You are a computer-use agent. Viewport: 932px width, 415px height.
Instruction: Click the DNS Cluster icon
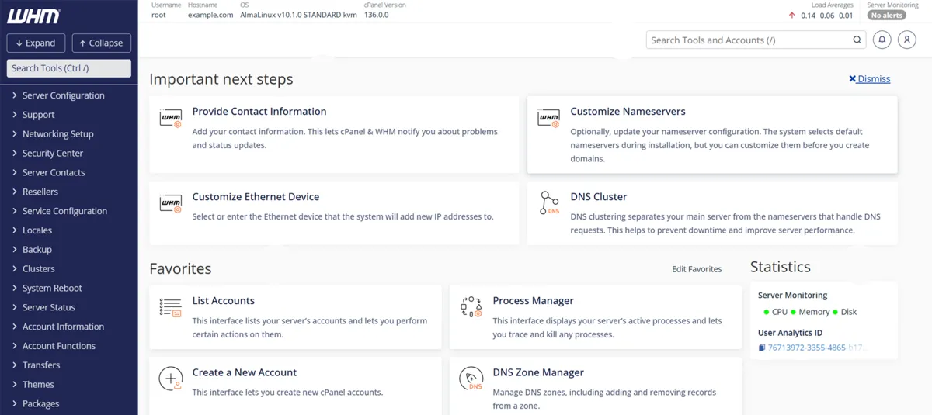pos(549,202)
